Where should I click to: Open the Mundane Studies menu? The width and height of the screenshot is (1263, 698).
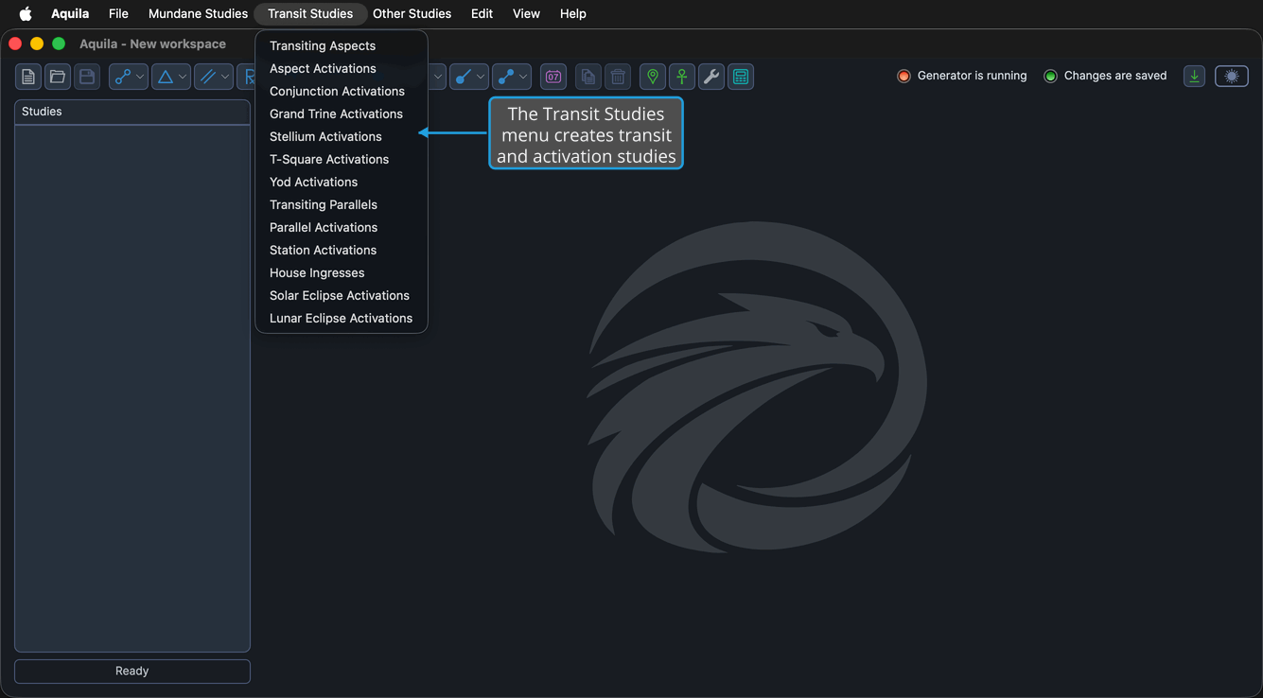(198, 13)
